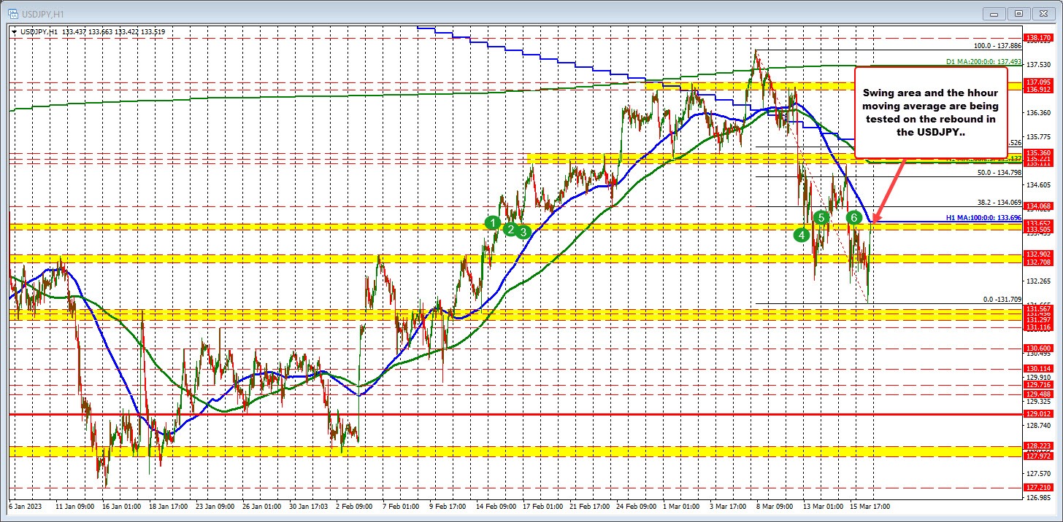Click the 130.114 red price tag
Screen dimensions: 1063x522
1038,368
